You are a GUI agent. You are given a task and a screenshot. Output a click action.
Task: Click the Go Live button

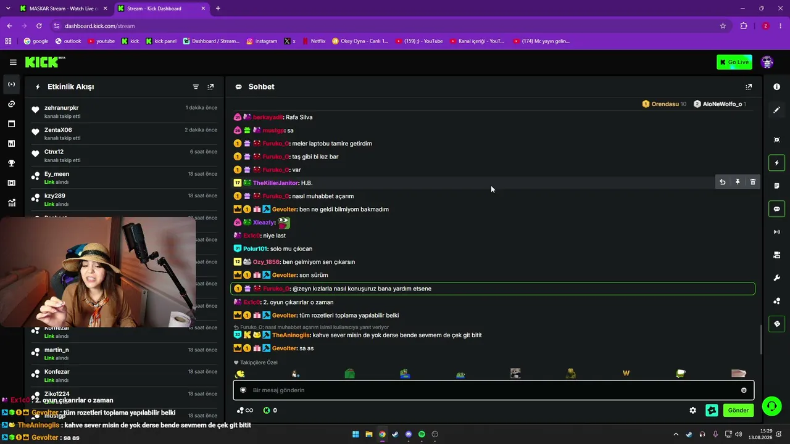734,62
